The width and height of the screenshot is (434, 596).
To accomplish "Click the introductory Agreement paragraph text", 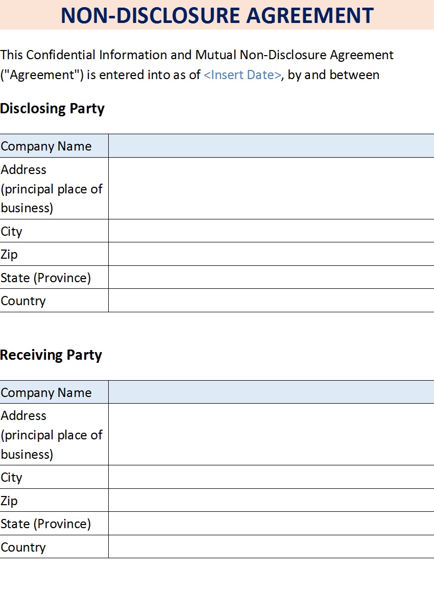I will pos(197,65).
